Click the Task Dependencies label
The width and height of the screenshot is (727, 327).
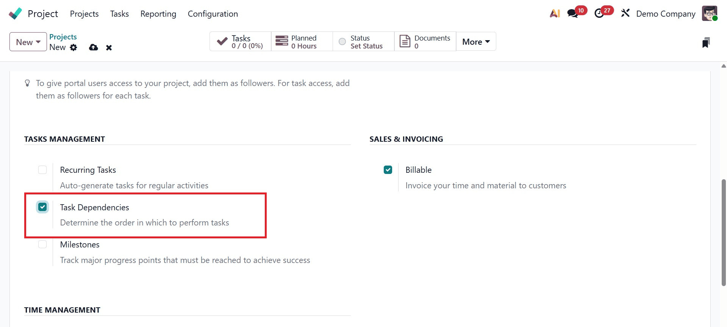click(x=94, y=208)
